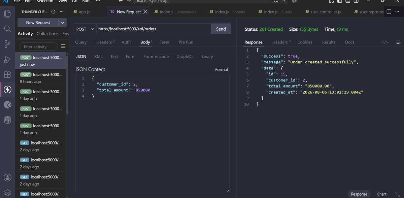Open the chat icon in title bar
The height and width of the screenshot is (198, 404).
coord(276,1)
